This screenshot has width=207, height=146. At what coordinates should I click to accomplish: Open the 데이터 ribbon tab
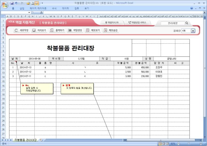tap(65, 8)
